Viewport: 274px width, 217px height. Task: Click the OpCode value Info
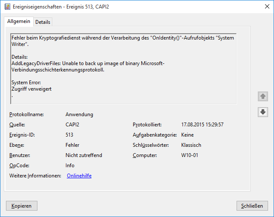[x=70, y=166]
